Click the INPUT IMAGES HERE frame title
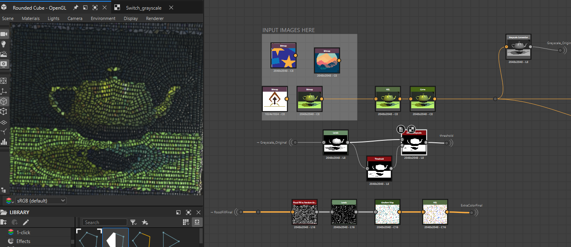The width and height of the screenshot is (571, 247). [x=289, y=30]
